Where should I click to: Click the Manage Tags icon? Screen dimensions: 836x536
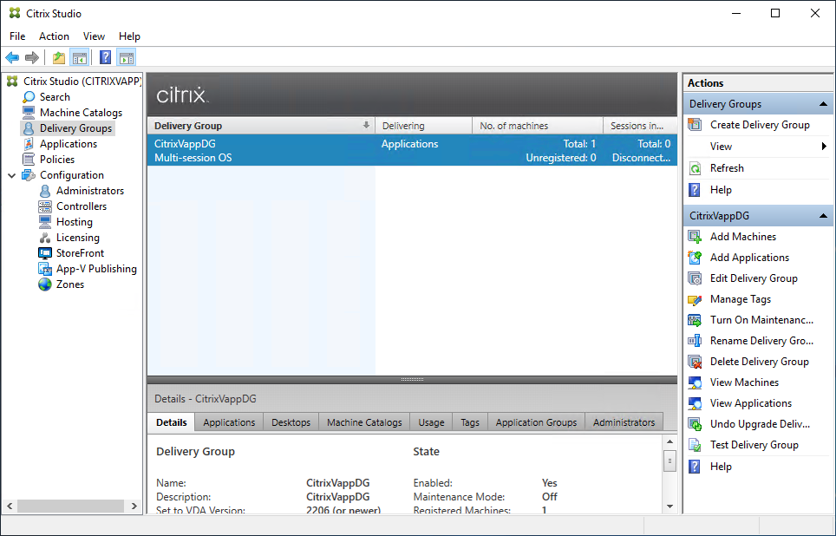click(695, 300)
